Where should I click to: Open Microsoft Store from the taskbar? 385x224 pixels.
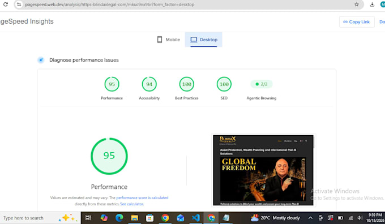coord(150,218)
